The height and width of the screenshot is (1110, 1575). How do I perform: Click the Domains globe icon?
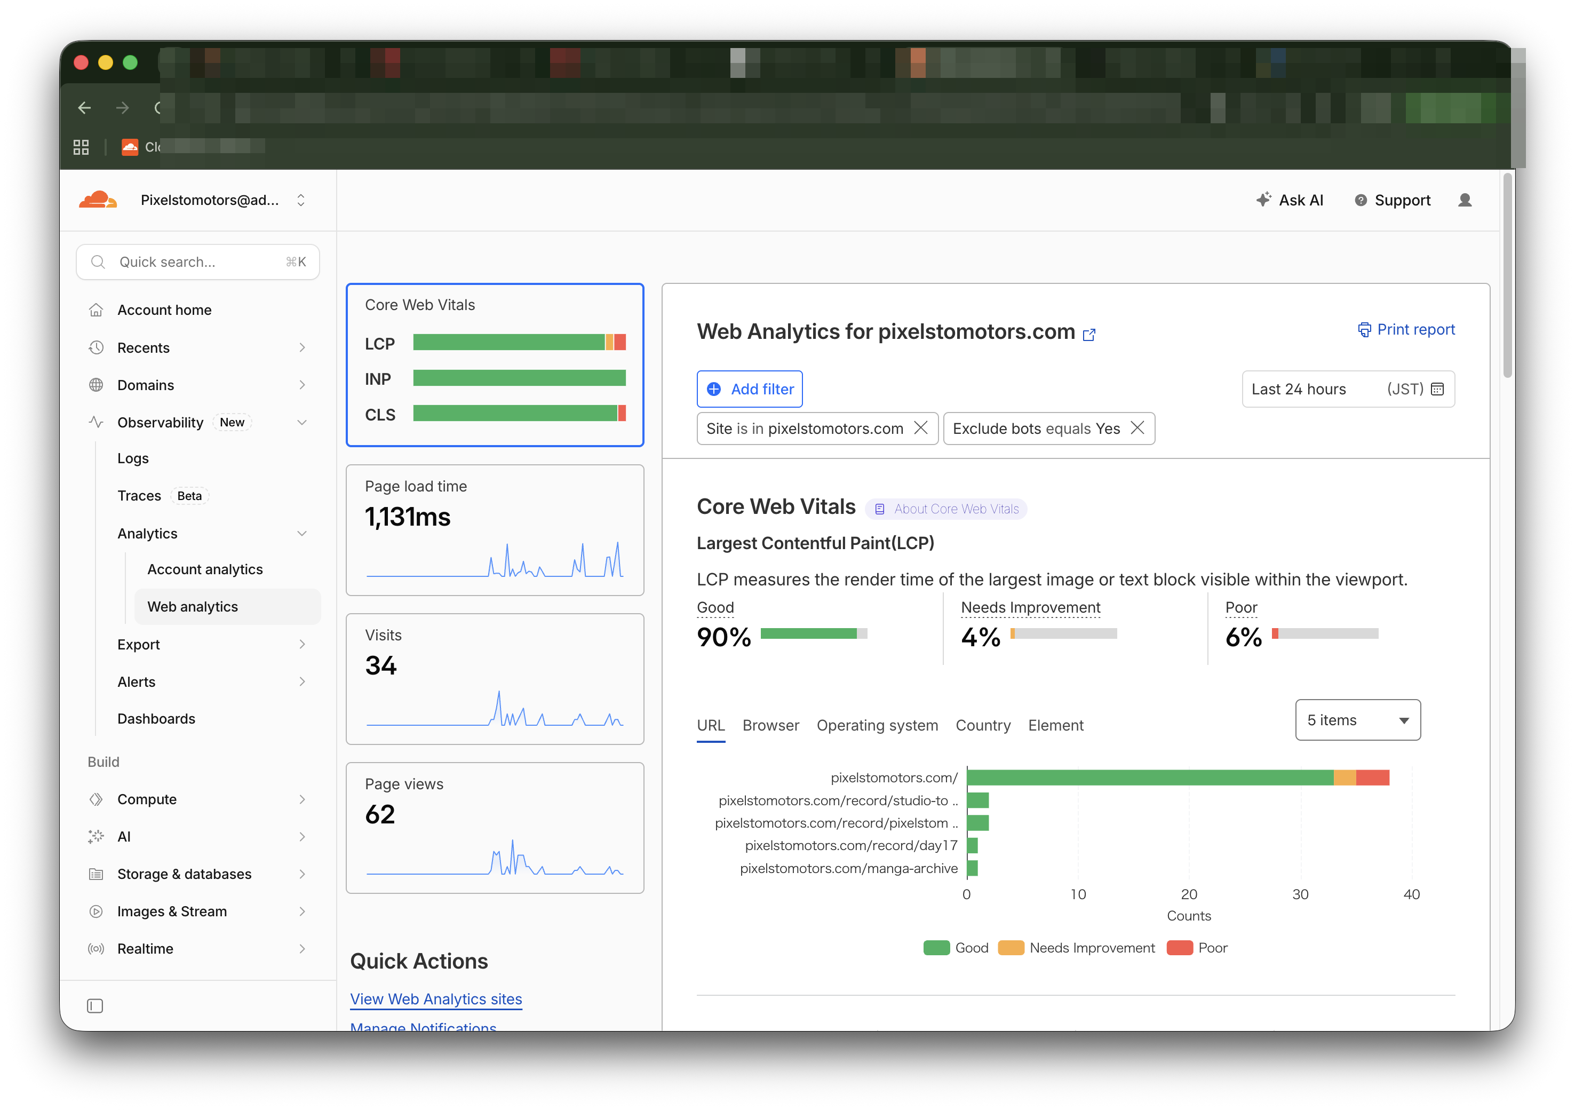96,385
